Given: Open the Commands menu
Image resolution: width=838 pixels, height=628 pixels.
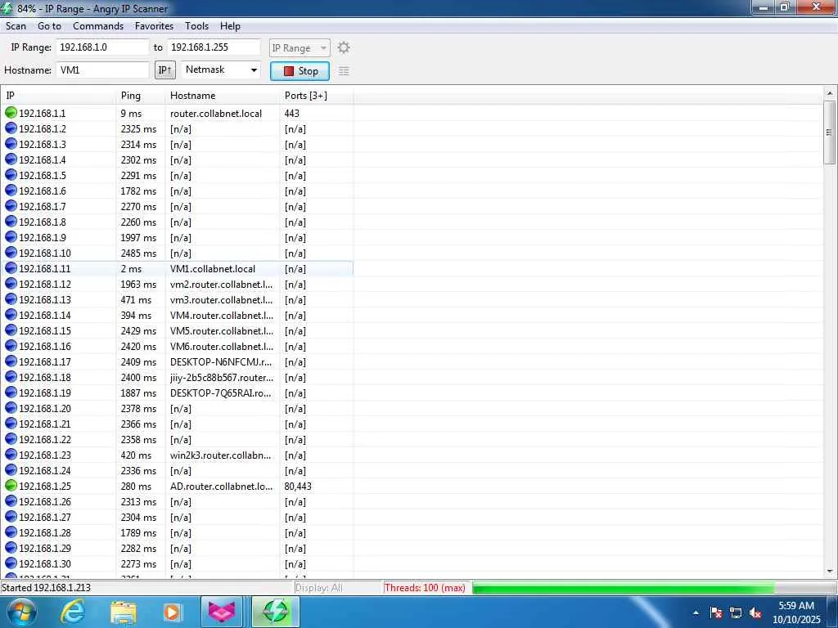Looking at the screenshot, I should tap(98, 25).
